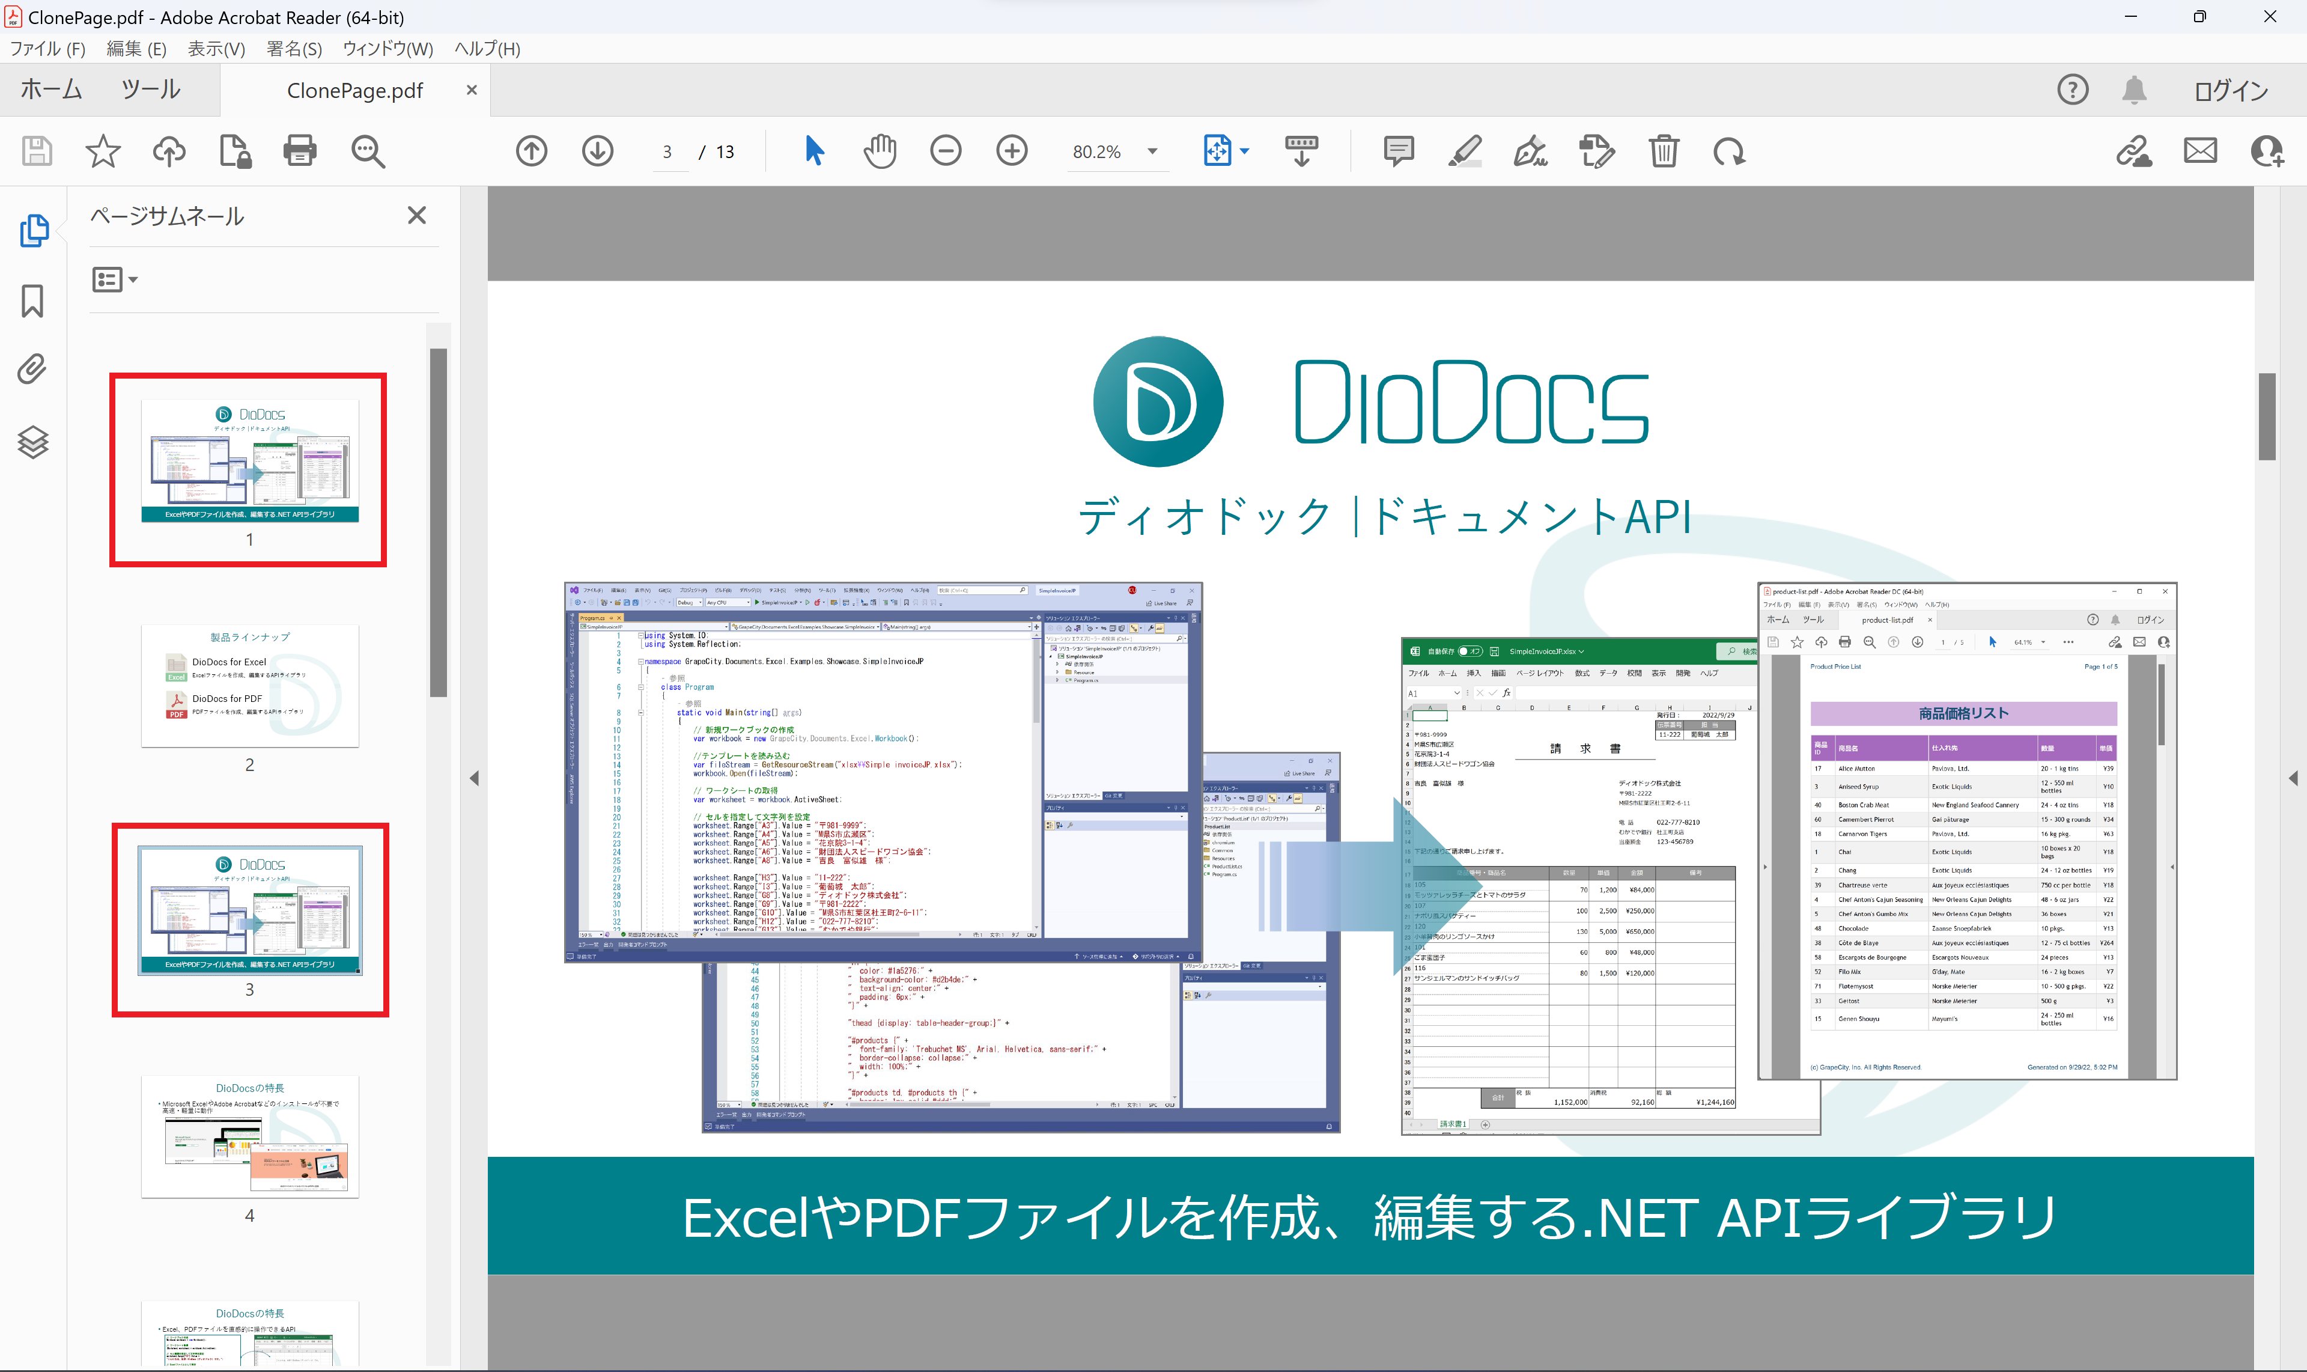
Task: Go to next page arrow
Action: click(x=598, y=151)
